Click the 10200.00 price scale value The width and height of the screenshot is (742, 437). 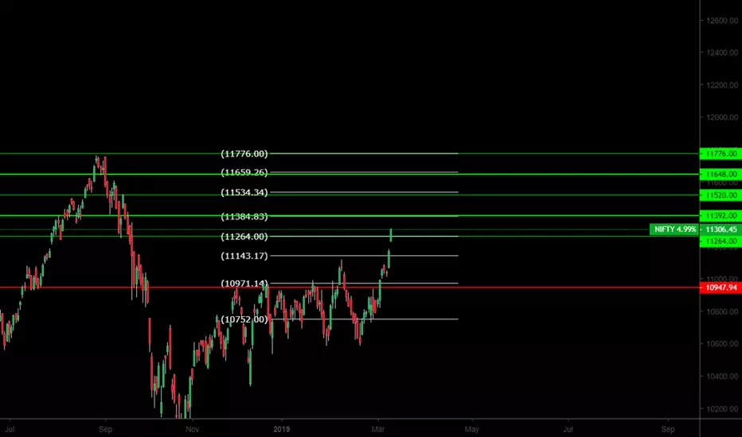(721, 409)
